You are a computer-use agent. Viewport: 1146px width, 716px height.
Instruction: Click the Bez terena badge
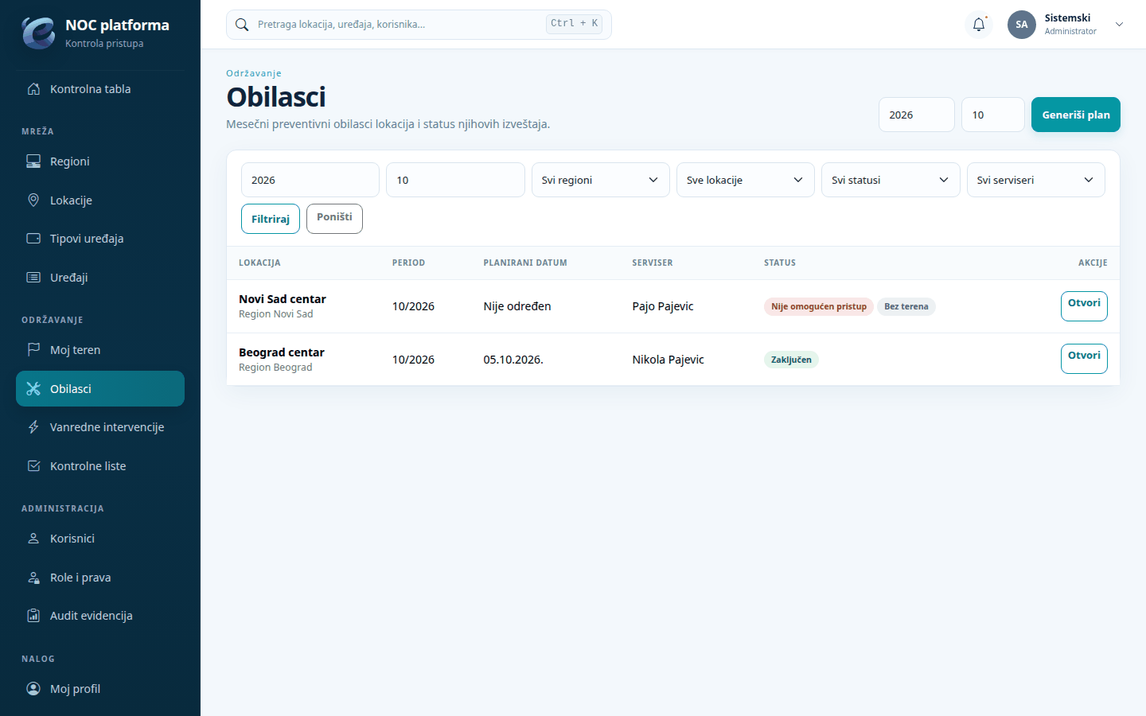point(906,306)
